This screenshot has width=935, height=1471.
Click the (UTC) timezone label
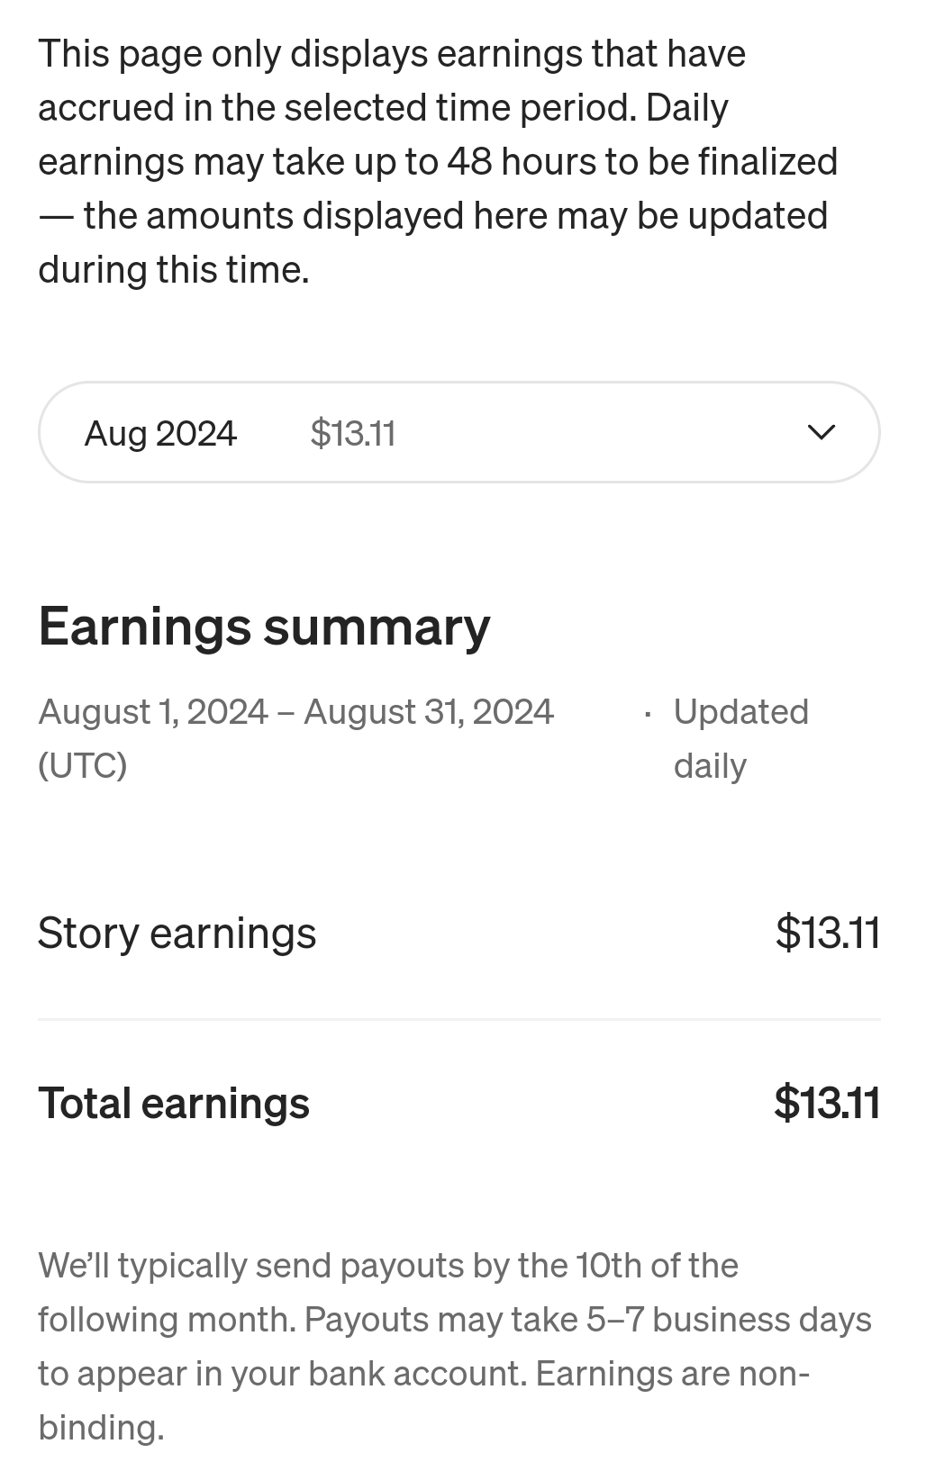point(83,766)
